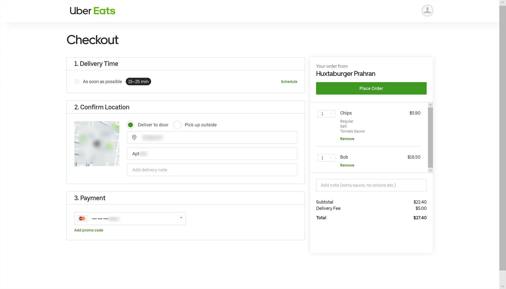Click the clock icon beside As soon as possible
506x289 pixels.
pyautogui.click(x=77, y=81)
